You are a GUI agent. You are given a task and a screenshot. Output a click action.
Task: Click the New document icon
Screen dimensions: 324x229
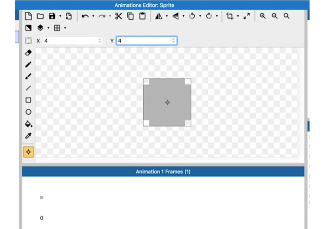28,16
